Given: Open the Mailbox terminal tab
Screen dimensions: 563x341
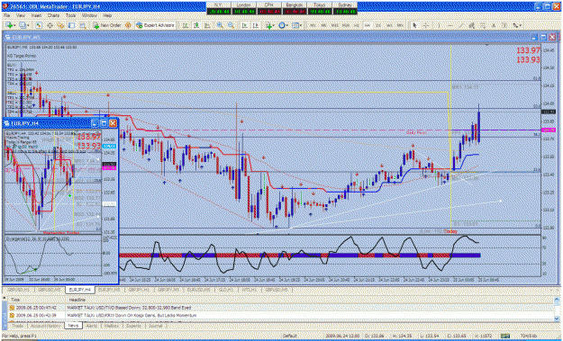Looking at the screenshot, I should 112,326.
